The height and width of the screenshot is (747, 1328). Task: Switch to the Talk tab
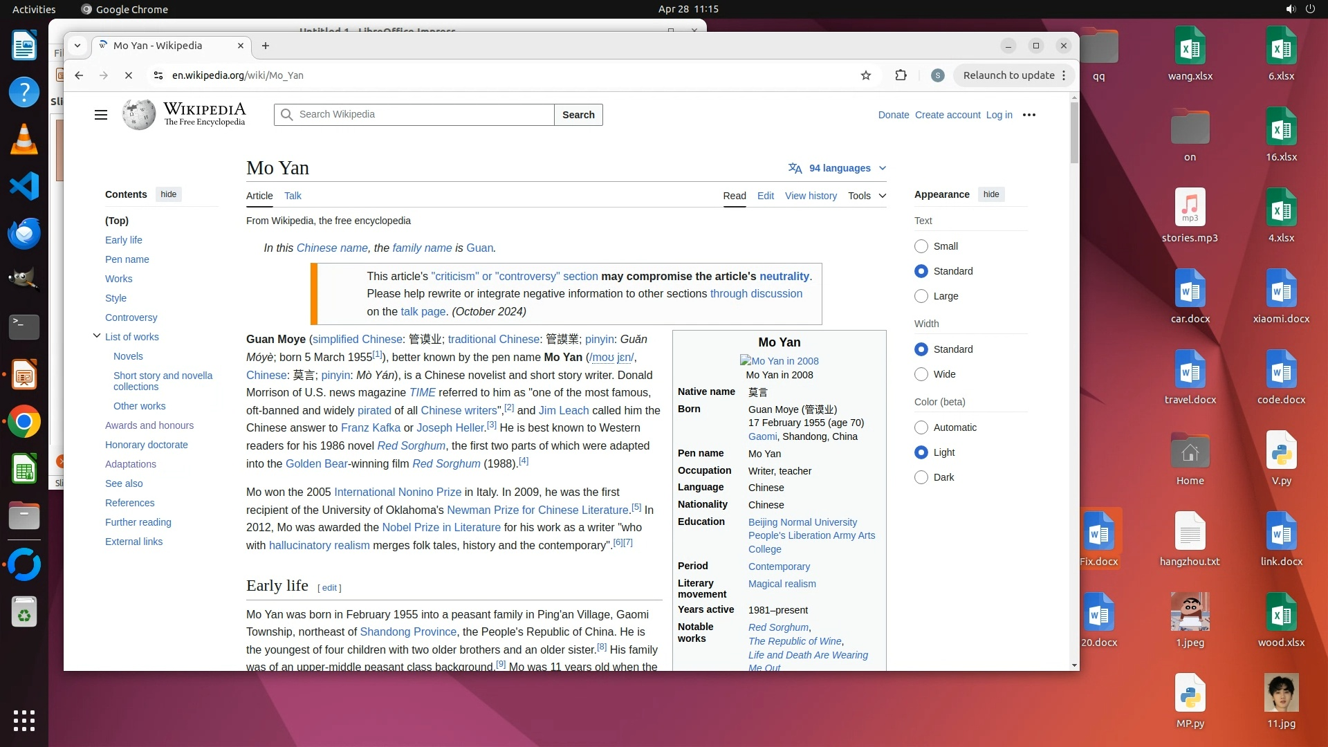click(x=293, y=196)
